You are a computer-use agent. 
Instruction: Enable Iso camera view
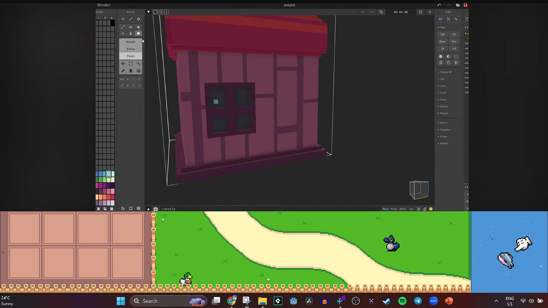(x=411, y=209)
